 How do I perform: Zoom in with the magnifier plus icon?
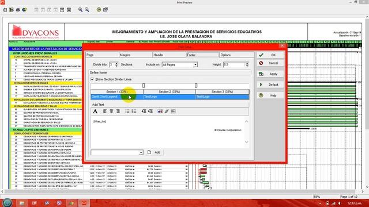coord(81,10)
